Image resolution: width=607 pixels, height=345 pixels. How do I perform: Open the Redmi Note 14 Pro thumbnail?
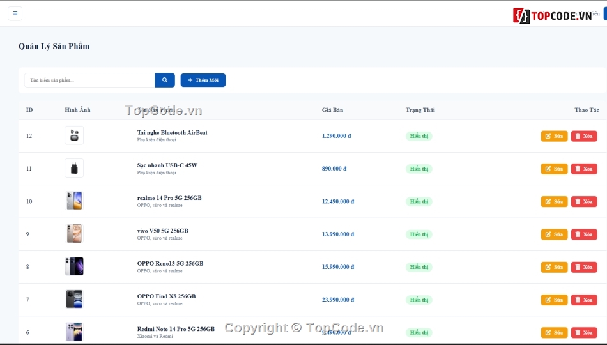[74, 332]
